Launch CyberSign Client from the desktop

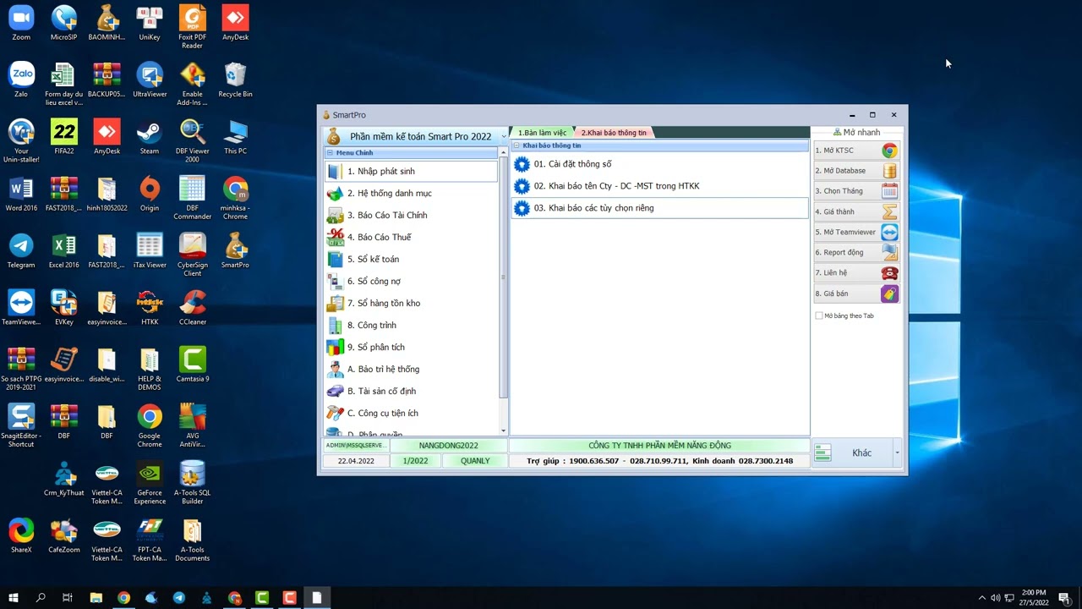[x=193, y=254]
